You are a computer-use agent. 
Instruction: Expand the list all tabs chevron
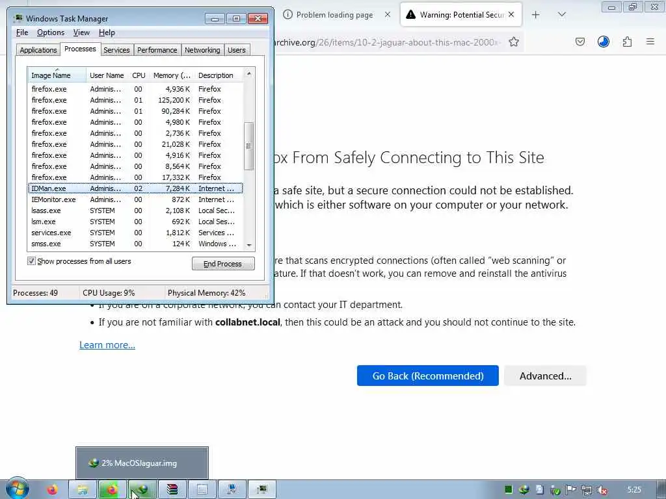click(561, 15)
